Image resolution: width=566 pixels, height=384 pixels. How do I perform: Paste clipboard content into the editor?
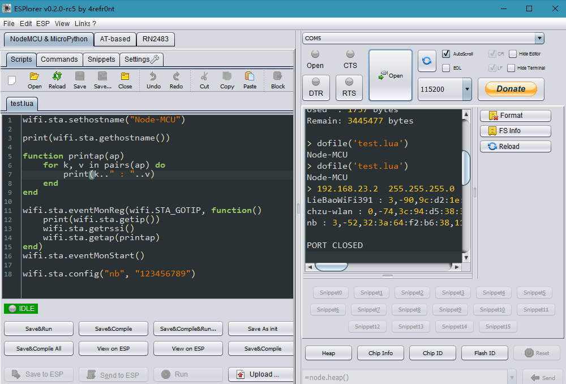(250, 80)
